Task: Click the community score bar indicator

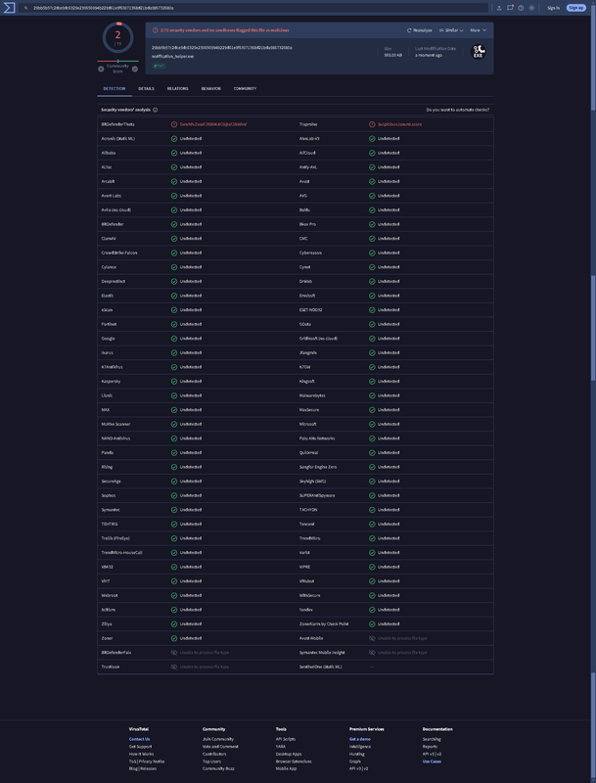Action: pyautogui.click(x=117, y=62)
